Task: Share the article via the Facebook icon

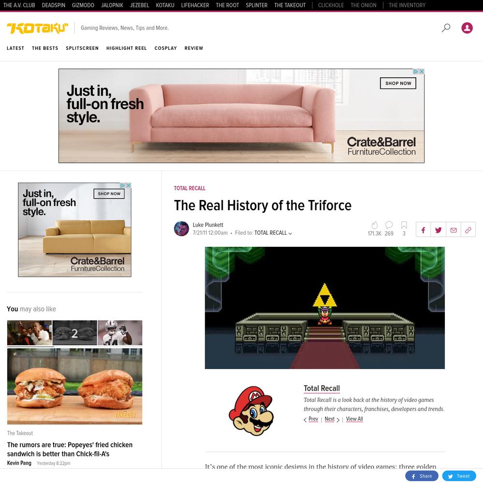Action: pos(423,230)
